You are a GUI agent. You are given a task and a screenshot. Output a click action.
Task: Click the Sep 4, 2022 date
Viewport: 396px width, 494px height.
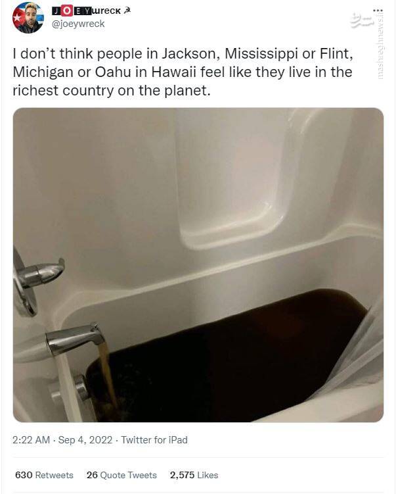pos(85,440)
